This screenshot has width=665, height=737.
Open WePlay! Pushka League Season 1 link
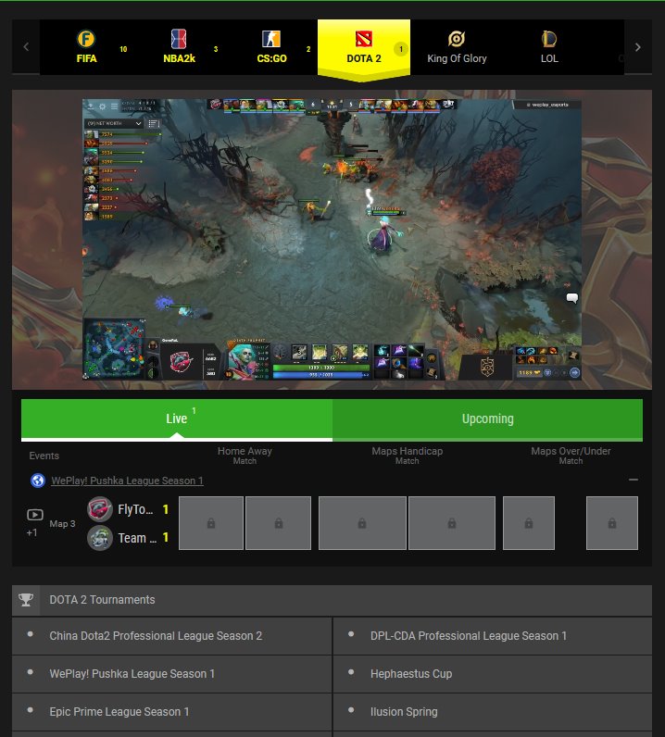(x=127, y=481)
